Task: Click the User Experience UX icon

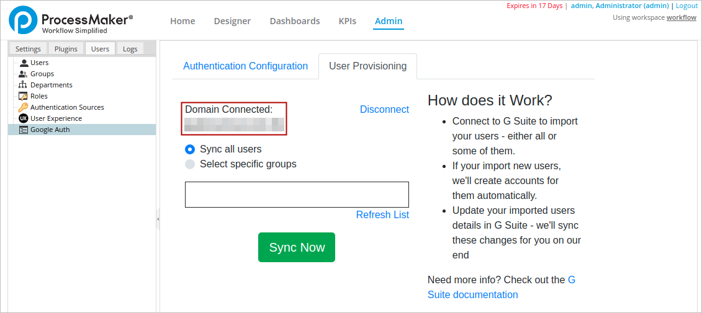Action: pos(24,118)
